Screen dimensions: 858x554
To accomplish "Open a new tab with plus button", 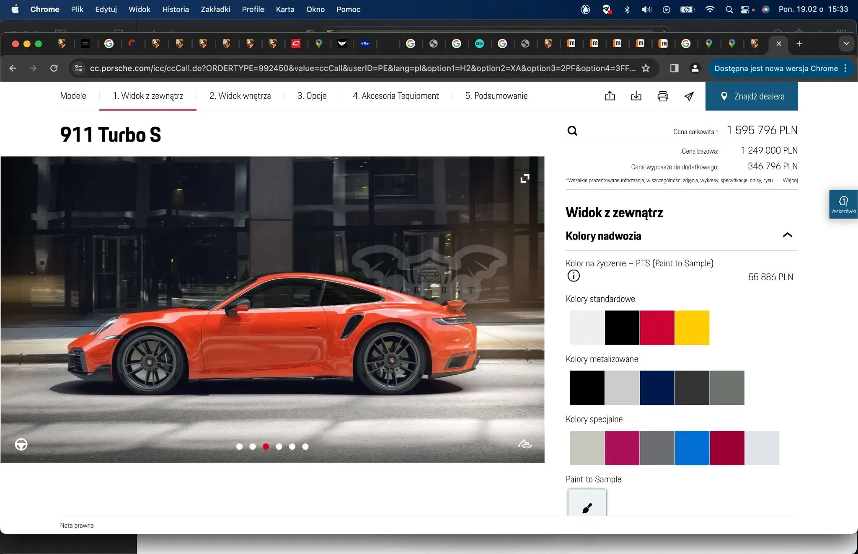I will coord(799,44).
